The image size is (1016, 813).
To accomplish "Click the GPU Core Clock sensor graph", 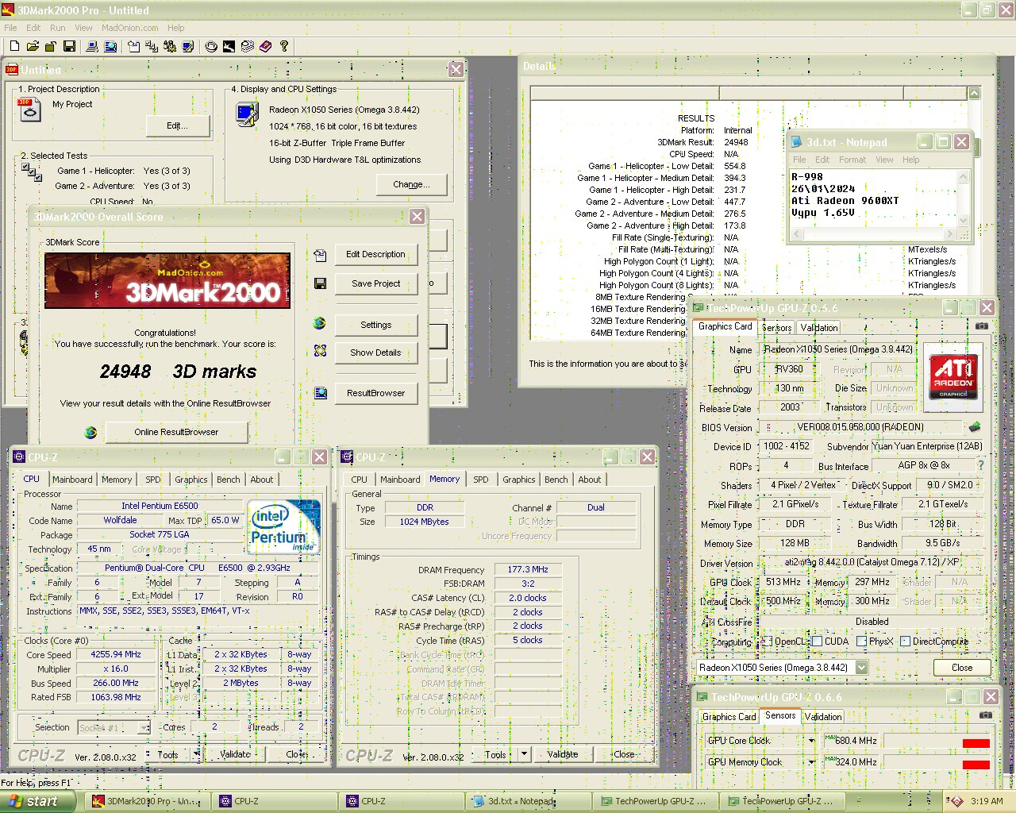I will click(937, 741).
